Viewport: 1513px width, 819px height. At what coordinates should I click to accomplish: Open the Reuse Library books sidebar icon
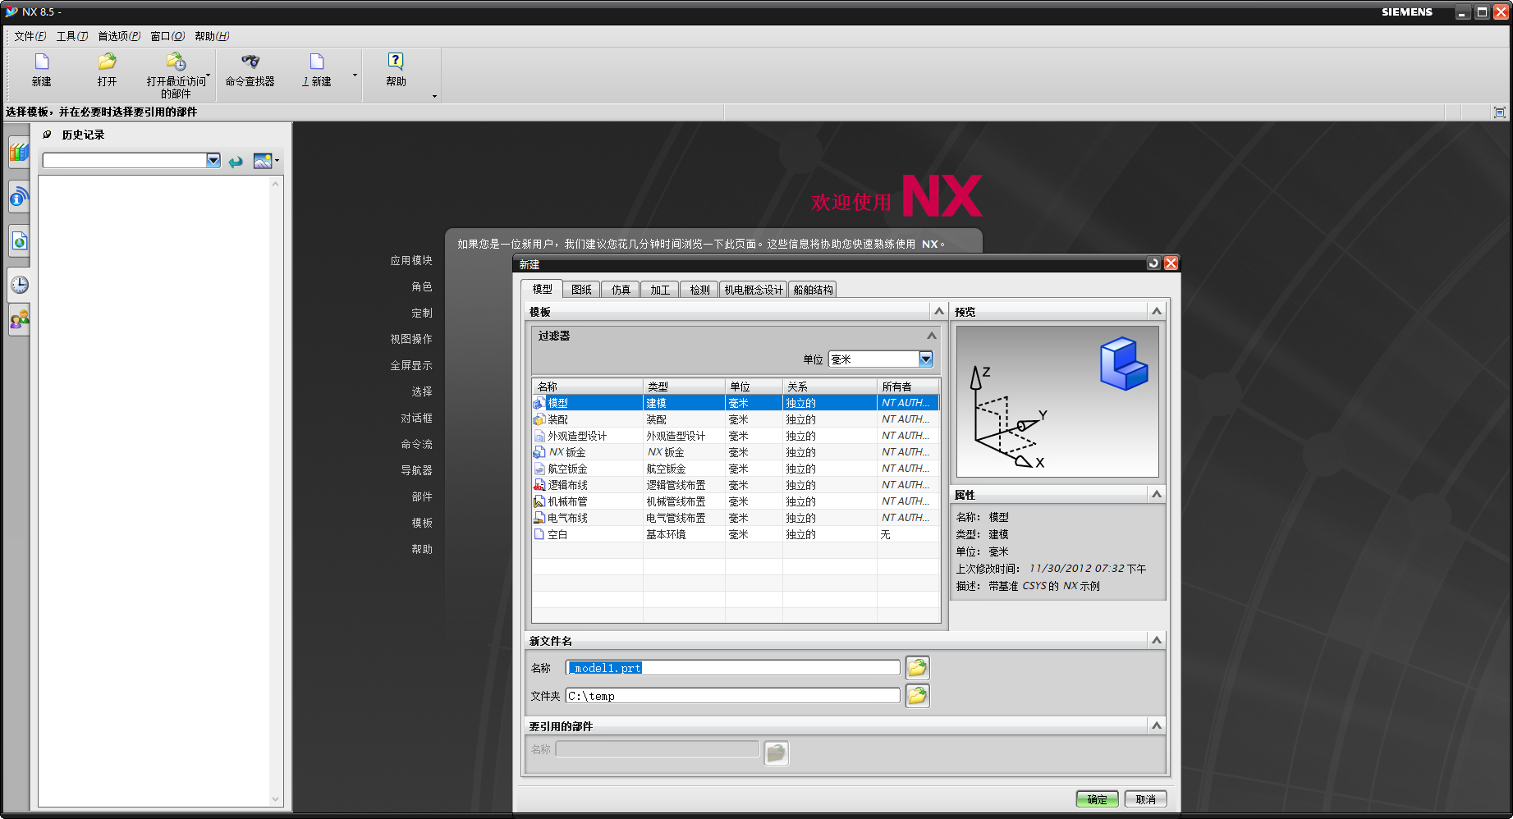pos(19,153)
